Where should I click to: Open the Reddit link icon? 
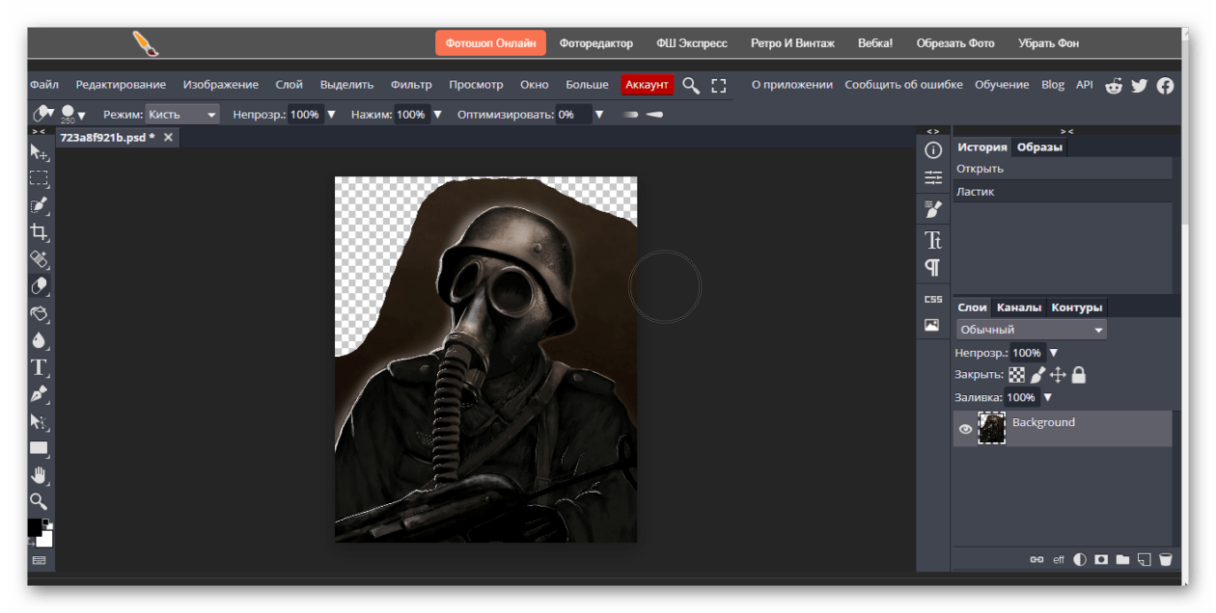(x=1114, y=85)
